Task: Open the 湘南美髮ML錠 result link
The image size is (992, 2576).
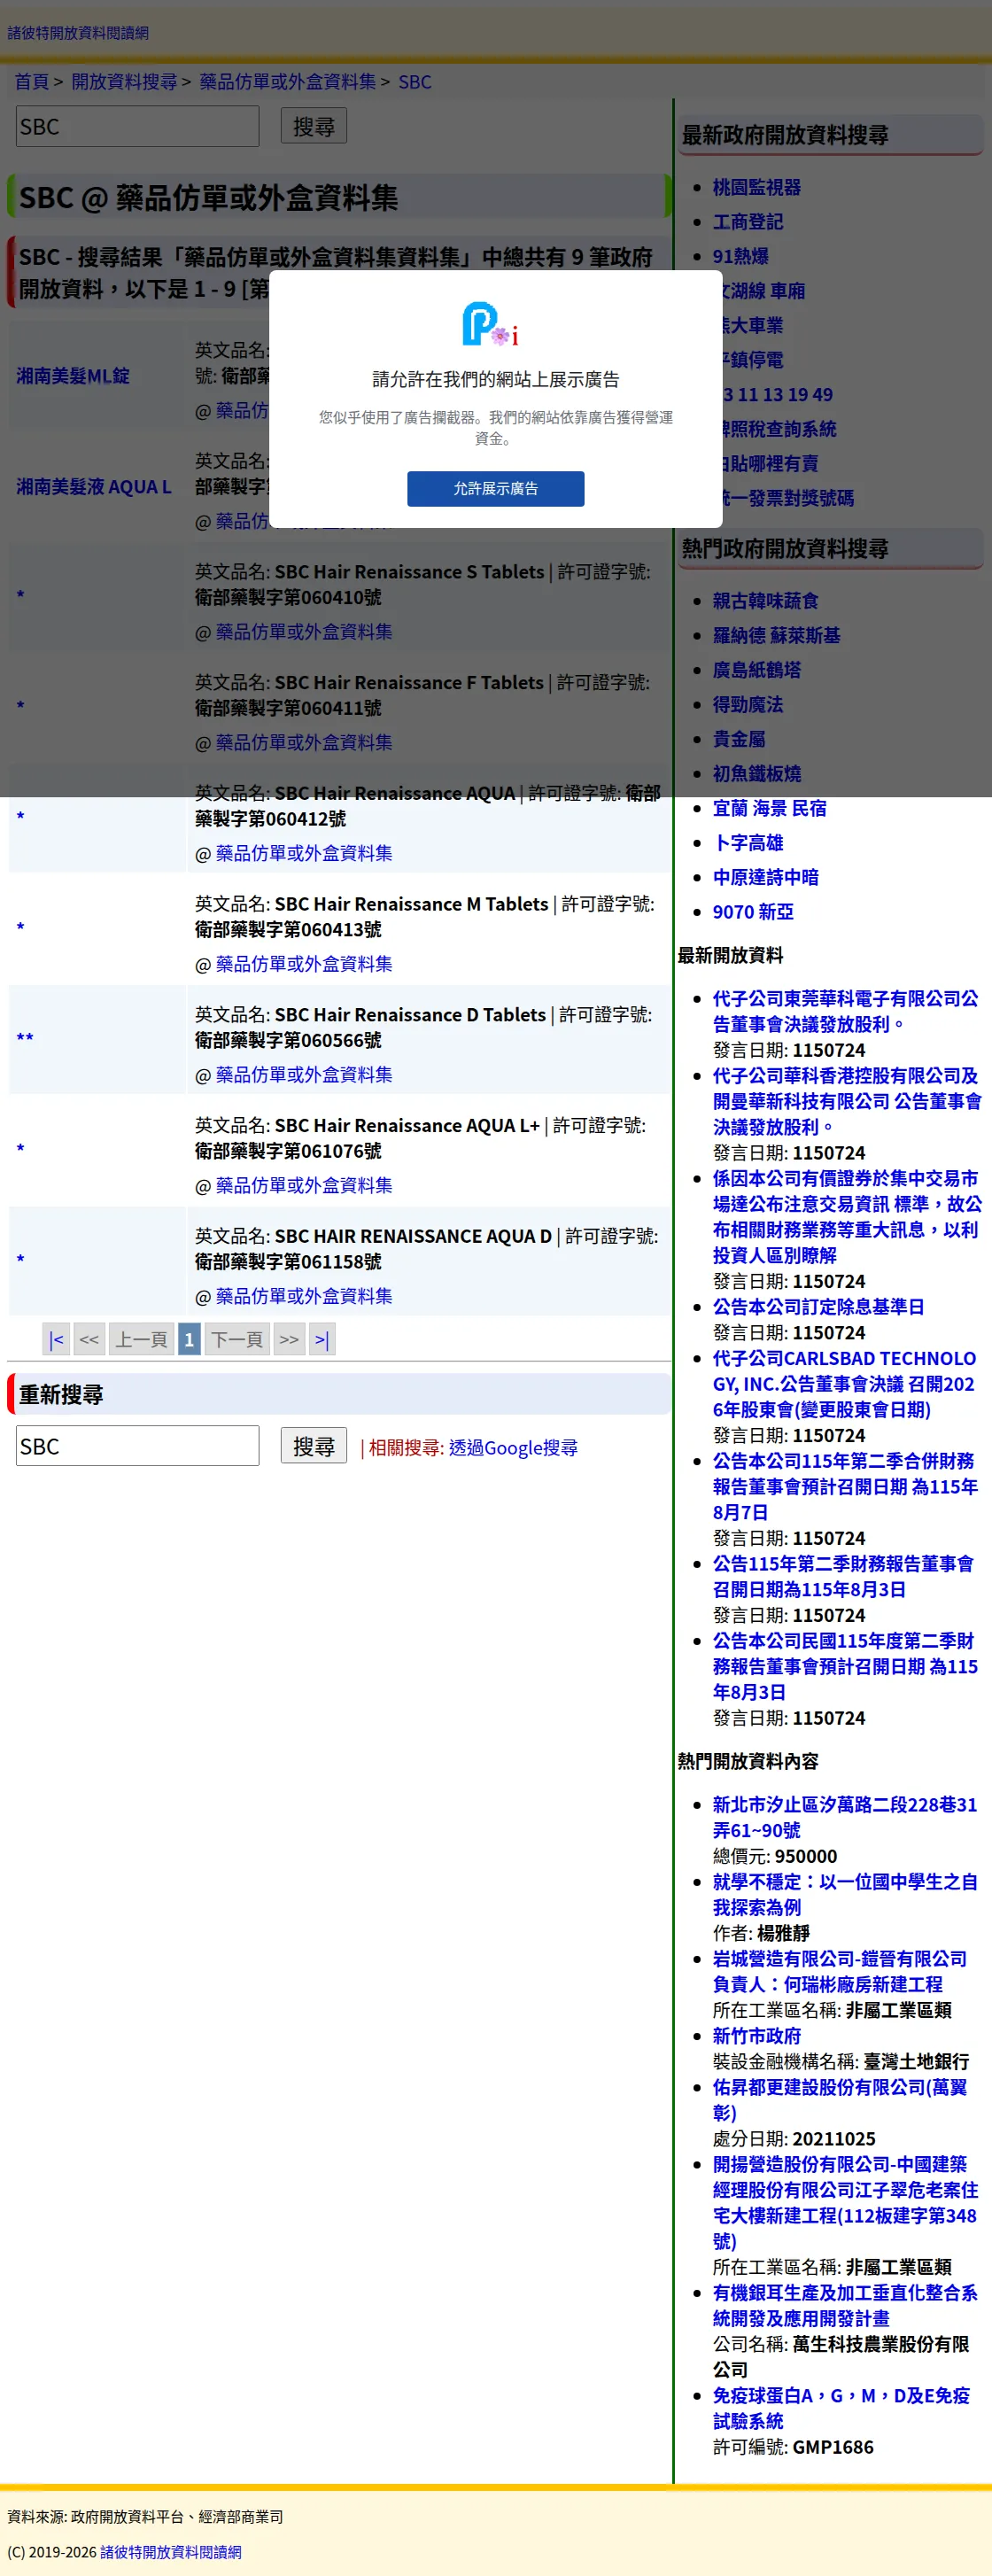Action: tap(73, 376)
